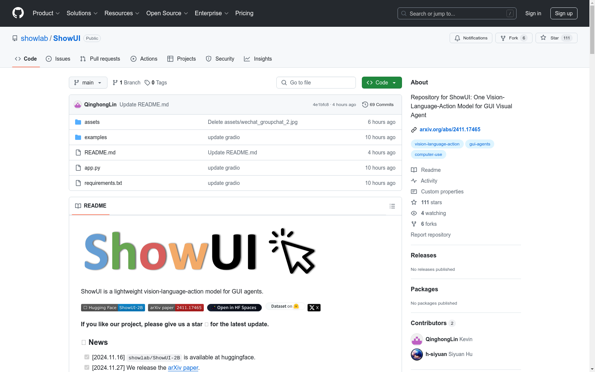This screenshot has height=372, width=595.
Task: Expand the Solutions menu
Action: click(x=82, y=13)
